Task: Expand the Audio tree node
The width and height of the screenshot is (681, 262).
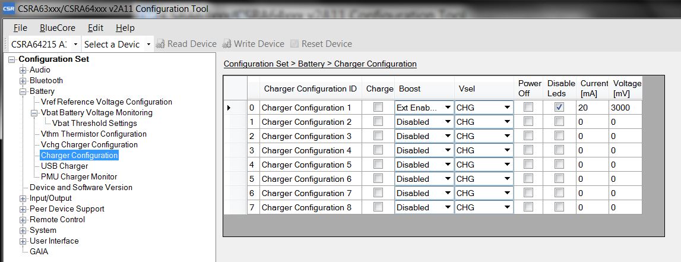Action: pos(23,70)
